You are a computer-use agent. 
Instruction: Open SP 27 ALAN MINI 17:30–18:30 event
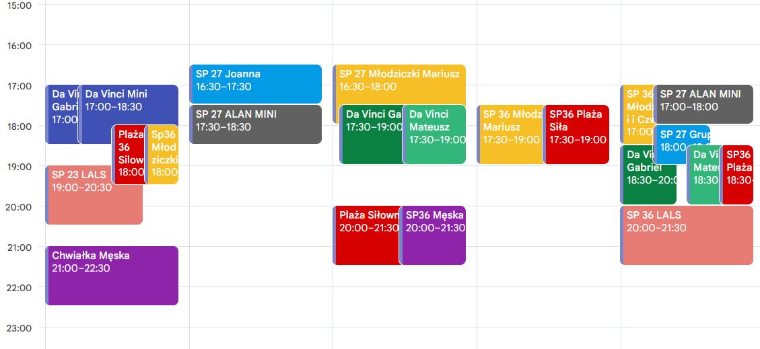255,124
